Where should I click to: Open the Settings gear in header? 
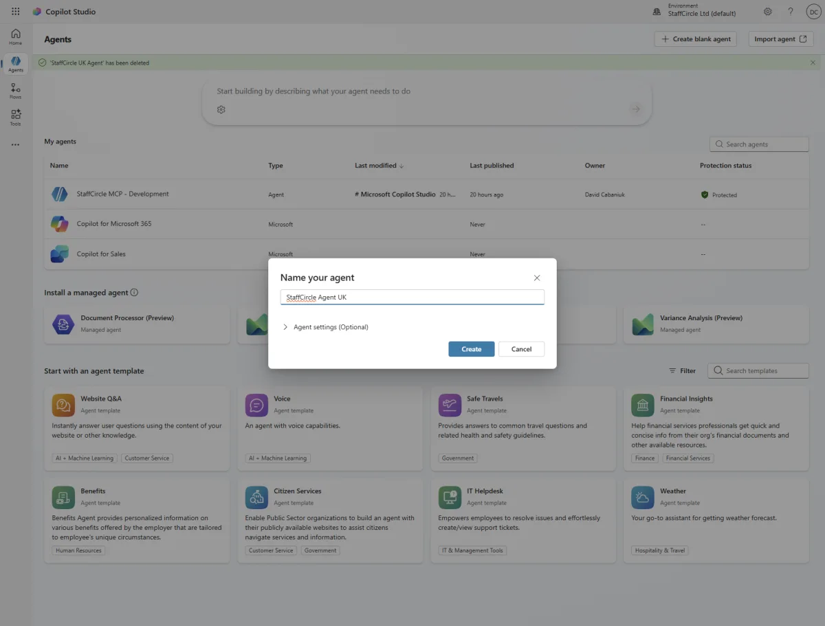768,12
